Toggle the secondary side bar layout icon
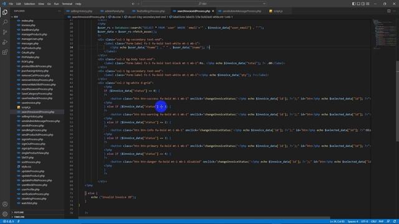399x224 pixels. pos(363,4)
